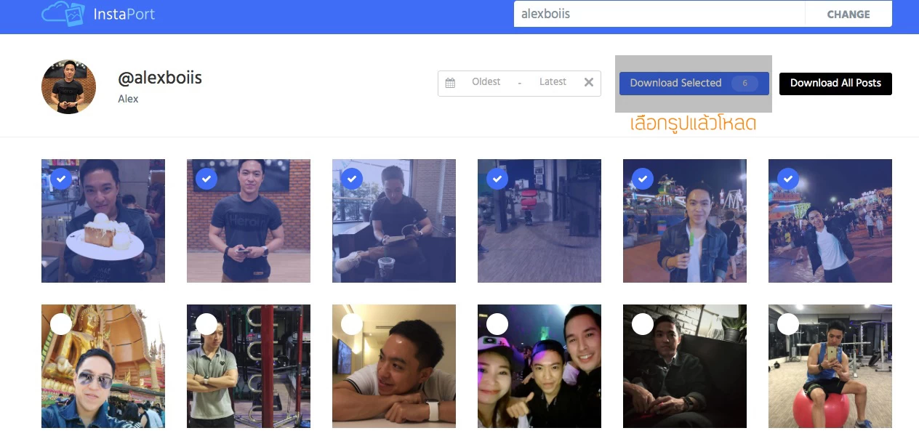Uncheck the brick wall photo

(x=206, y=178)
